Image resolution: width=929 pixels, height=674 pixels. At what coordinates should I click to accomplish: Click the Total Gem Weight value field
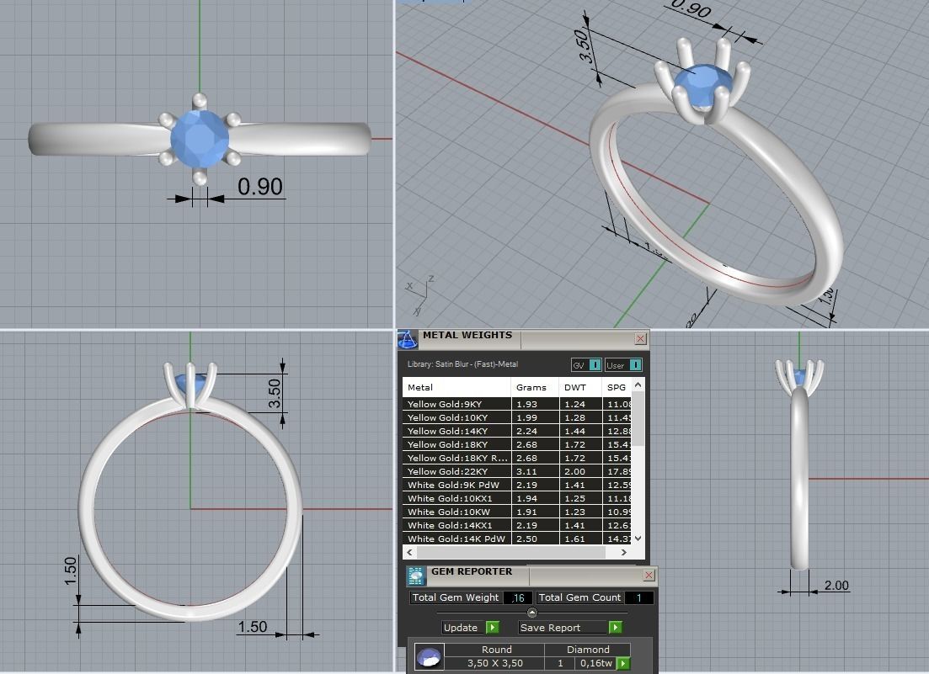517,597
